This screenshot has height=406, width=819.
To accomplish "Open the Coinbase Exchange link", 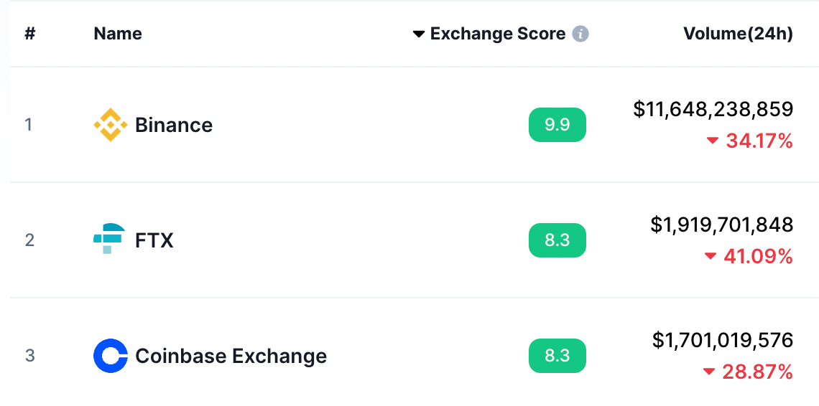I will tap(231, 356).
